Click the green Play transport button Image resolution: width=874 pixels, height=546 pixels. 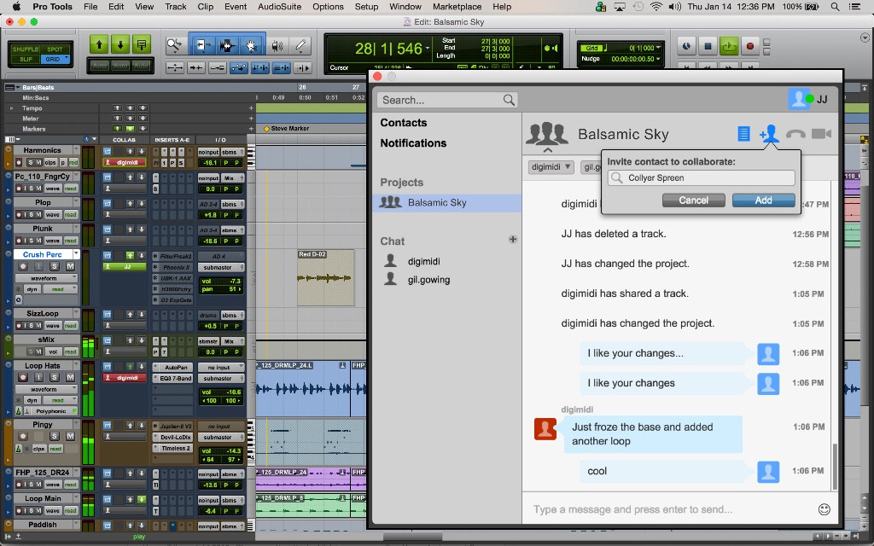[729, 46]
